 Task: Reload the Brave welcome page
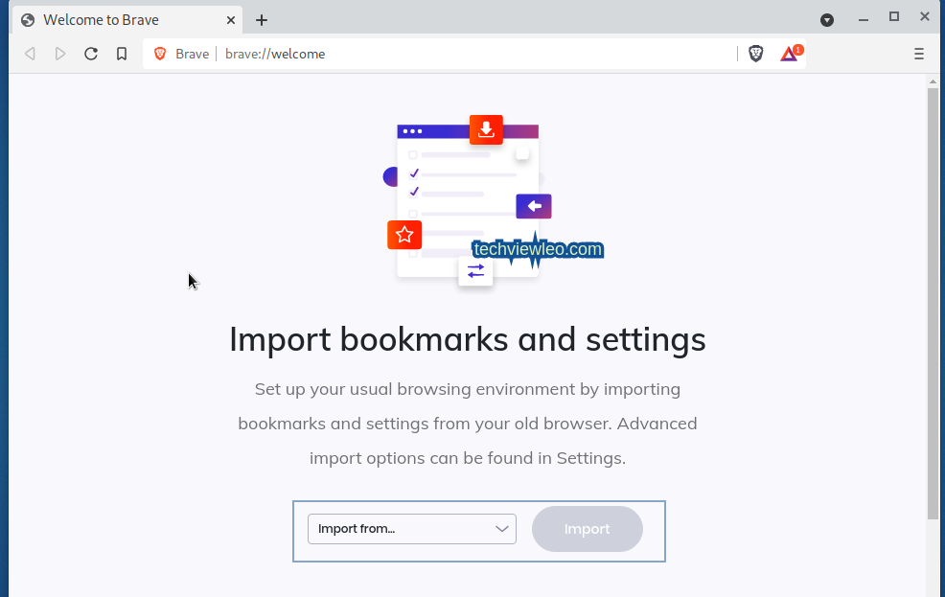pos(91,55)
